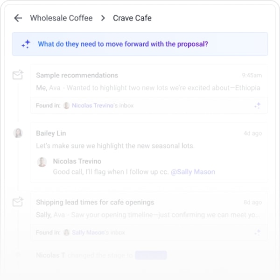Click the stage tag after Nicolas T changed

[x=151, y=255]
